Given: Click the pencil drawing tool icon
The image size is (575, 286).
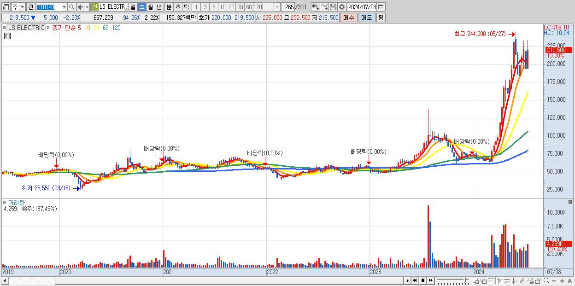Looking at the screenshot, I should (x=522, y=280).
